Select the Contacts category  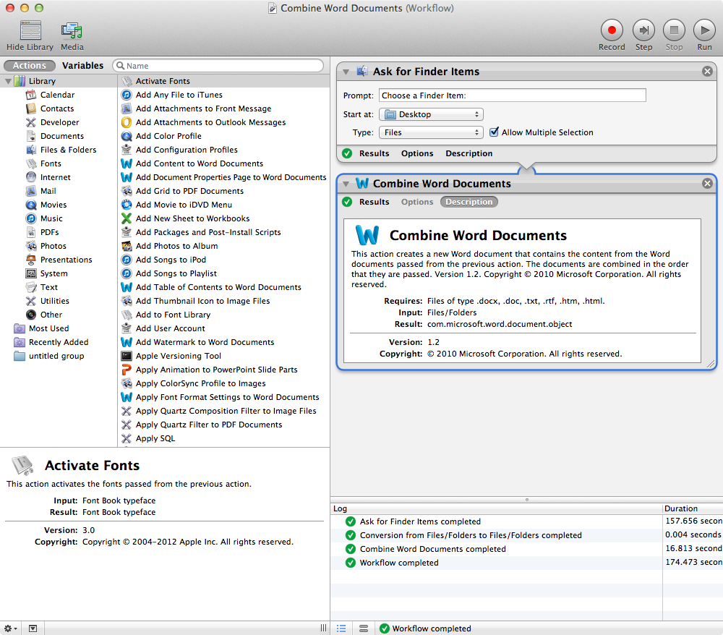point(56,108)
